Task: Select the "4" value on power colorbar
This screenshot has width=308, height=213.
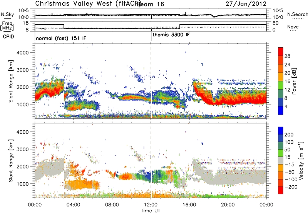Action: coord(286,106)
